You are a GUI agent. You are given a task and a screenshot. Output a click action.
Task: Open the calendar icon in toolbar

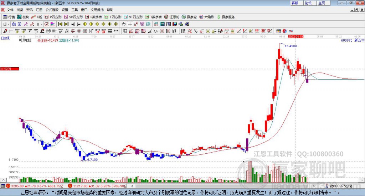click(x=156, y=24)
